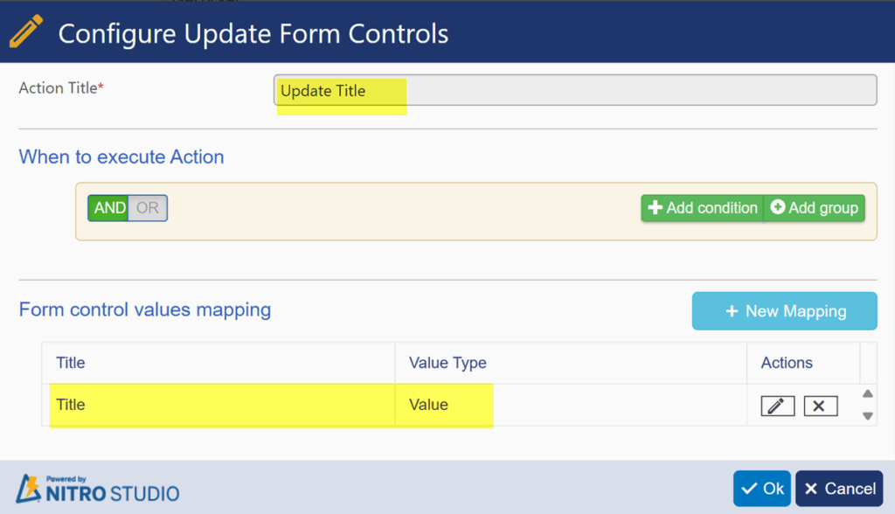Click the Actions column header
Viewport: 895px width, 514px height.
point(787,363)
